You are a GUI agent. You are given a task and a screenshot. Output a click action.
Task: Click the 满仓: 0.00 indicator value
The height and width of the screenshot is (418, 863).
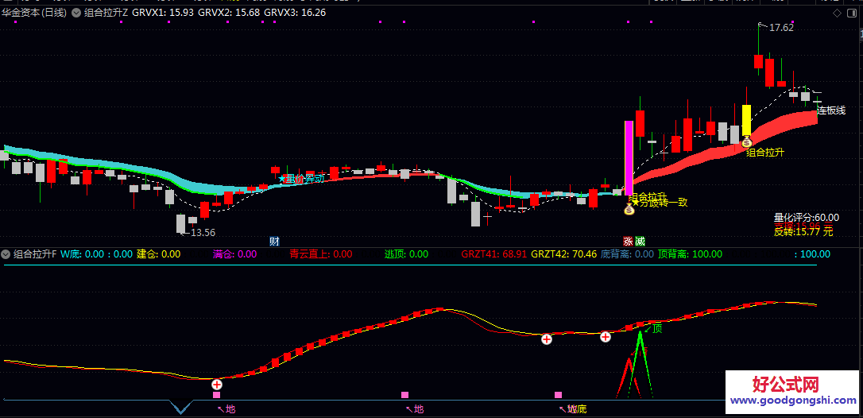click(234, 254)
